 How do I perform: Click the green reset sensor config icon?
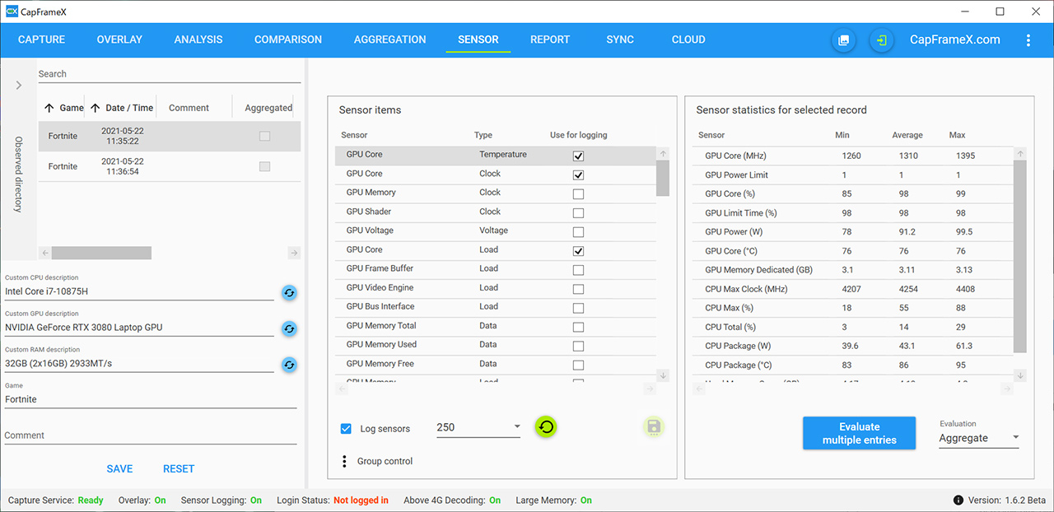pos(546,426)
